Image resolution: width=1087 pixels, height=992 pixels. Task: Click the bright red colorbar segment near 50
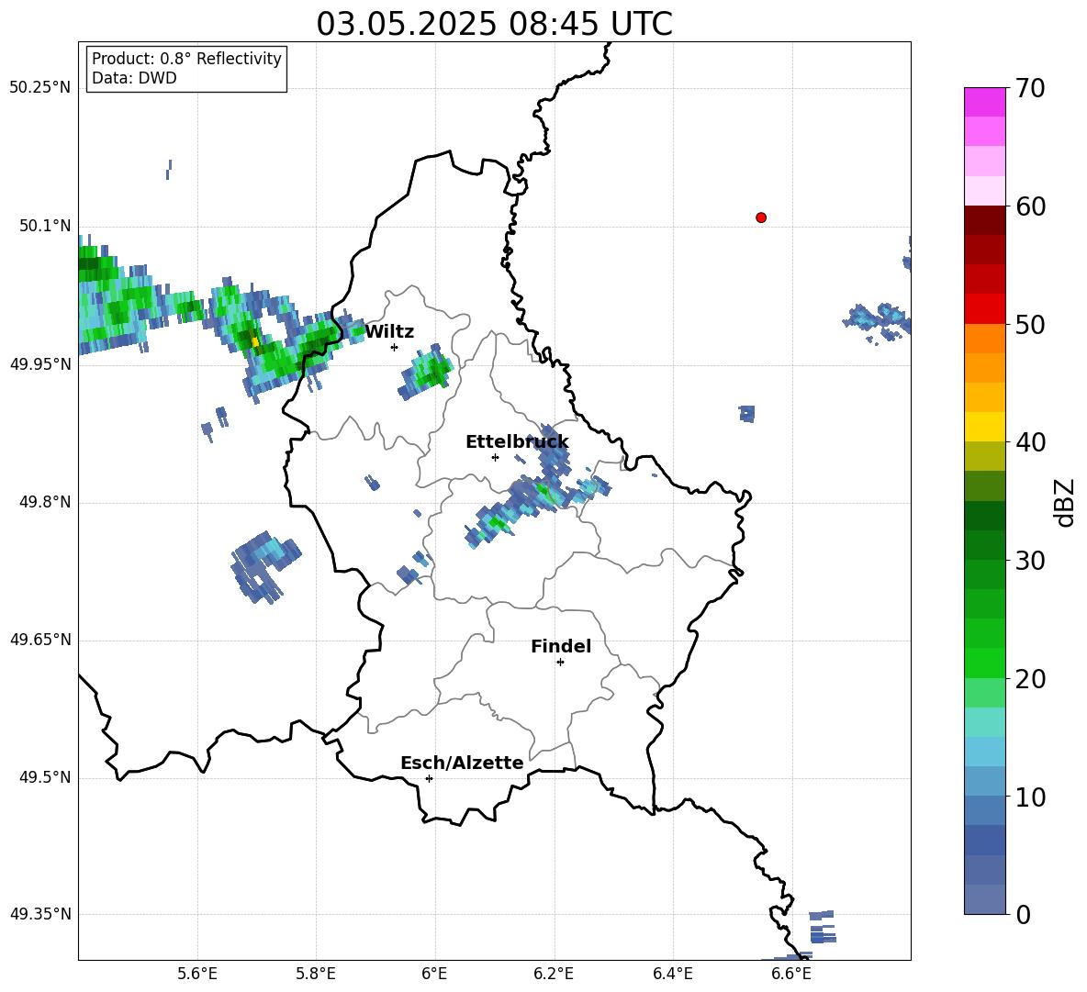coord(984,309)
